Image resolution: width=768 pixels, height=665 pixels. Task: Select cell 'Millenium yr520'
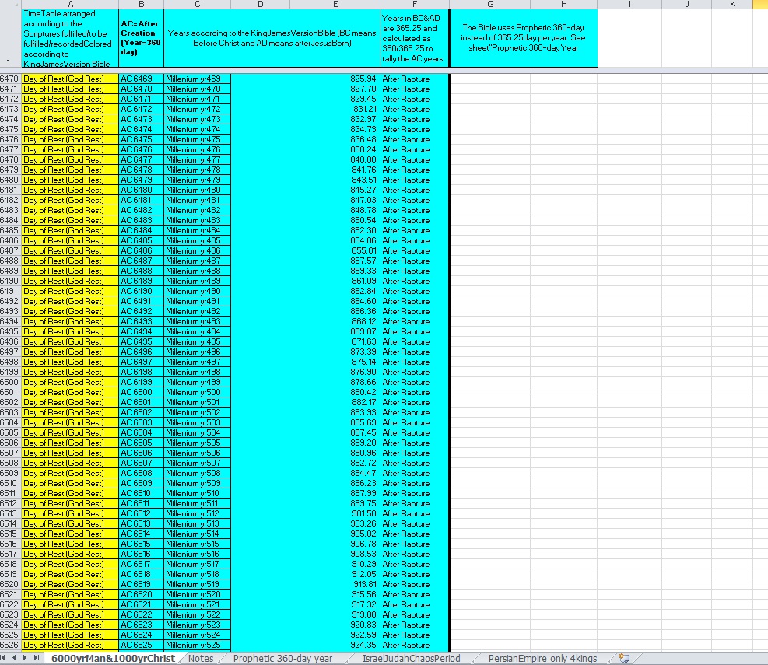(x=197, y=594)
